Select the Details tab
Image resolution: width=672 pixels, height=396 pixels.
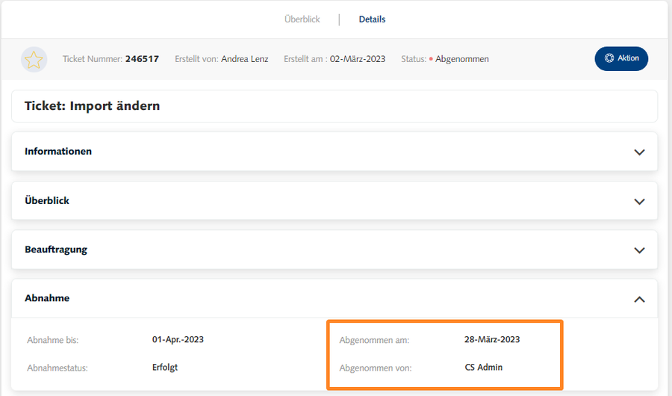tap(372, 19)
